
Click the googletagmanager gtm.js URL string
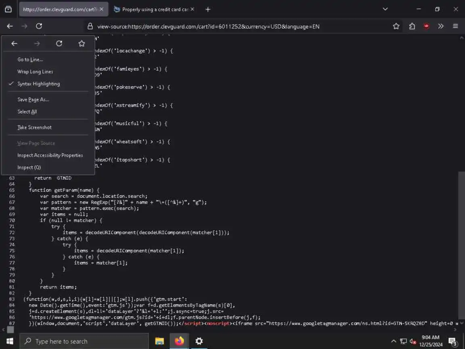coord(92,317)
